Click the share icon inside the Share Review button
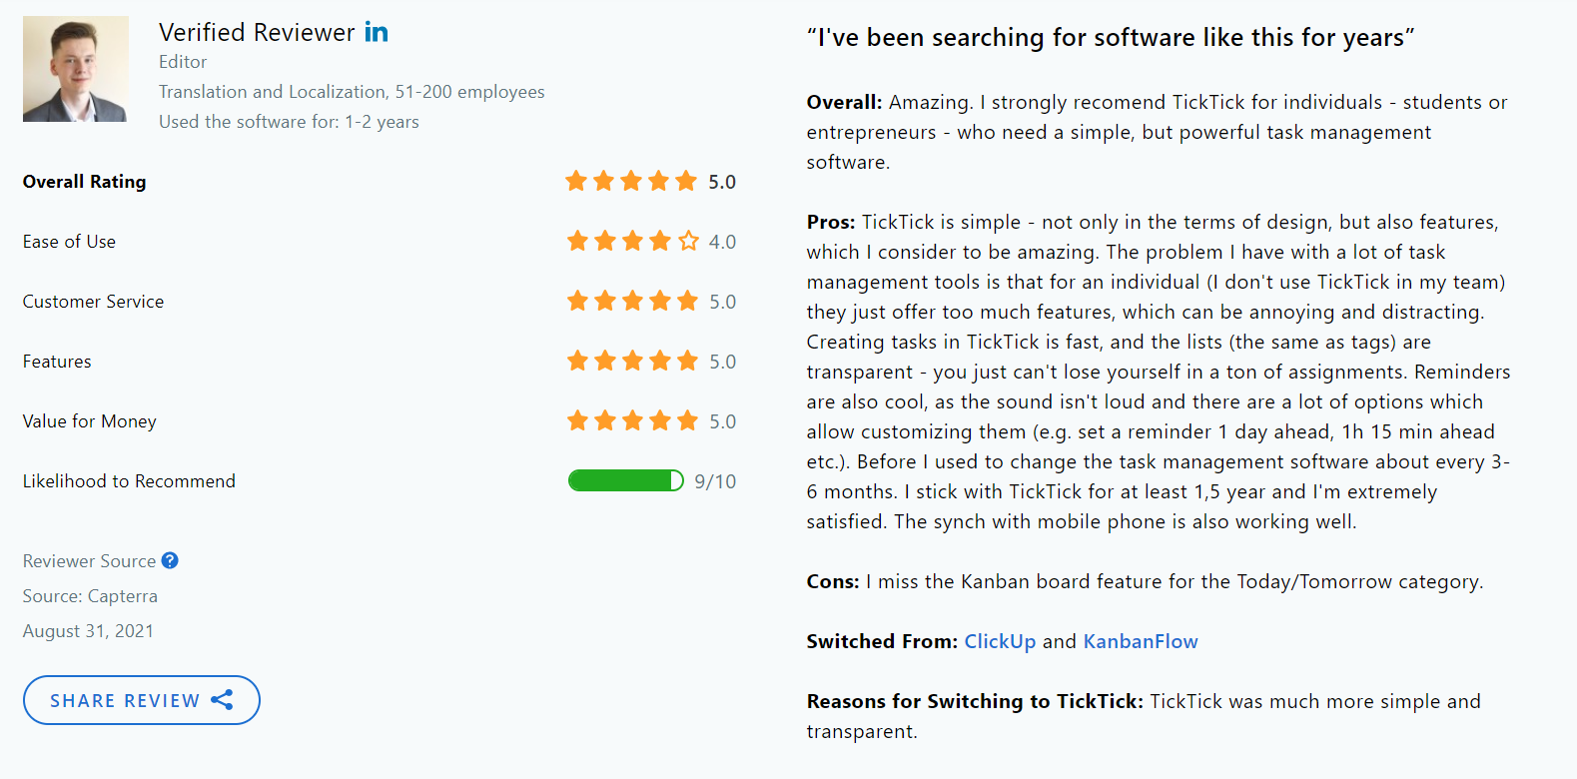Image resolution: width=1577 pixels, height=779 pixels. pos(222,700)
